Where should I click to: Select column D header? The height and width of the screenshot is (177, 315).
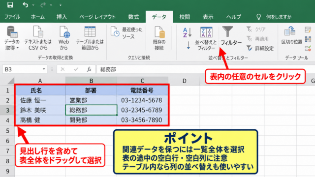tap(184, 81)
